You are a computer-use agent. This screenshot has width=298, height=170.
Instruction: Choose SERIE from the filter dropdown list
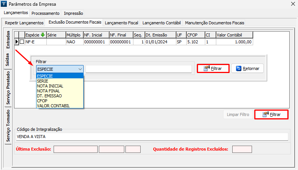pos(43,81)
